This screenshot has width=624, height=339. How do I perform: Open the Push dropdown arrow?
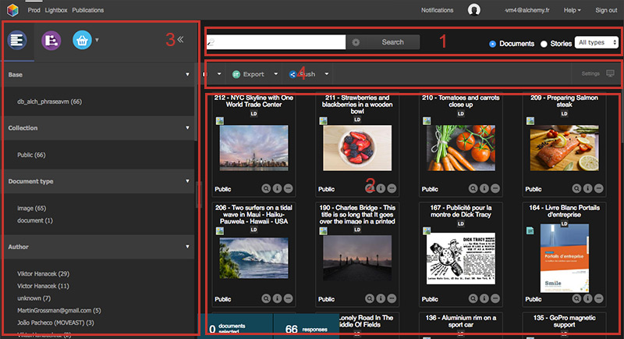326,74
